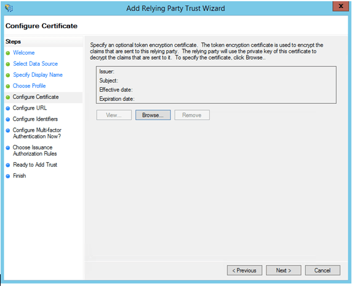The image size is (352, 289).
Task: Click the wizard icon in title bar
Action: 9,9
